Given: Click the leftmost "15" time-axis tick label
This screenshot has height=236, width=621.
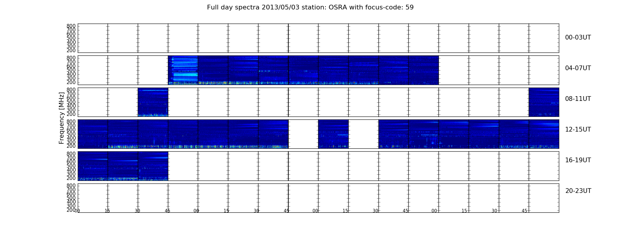Looking at the screenshot, I should pos(107,211).
